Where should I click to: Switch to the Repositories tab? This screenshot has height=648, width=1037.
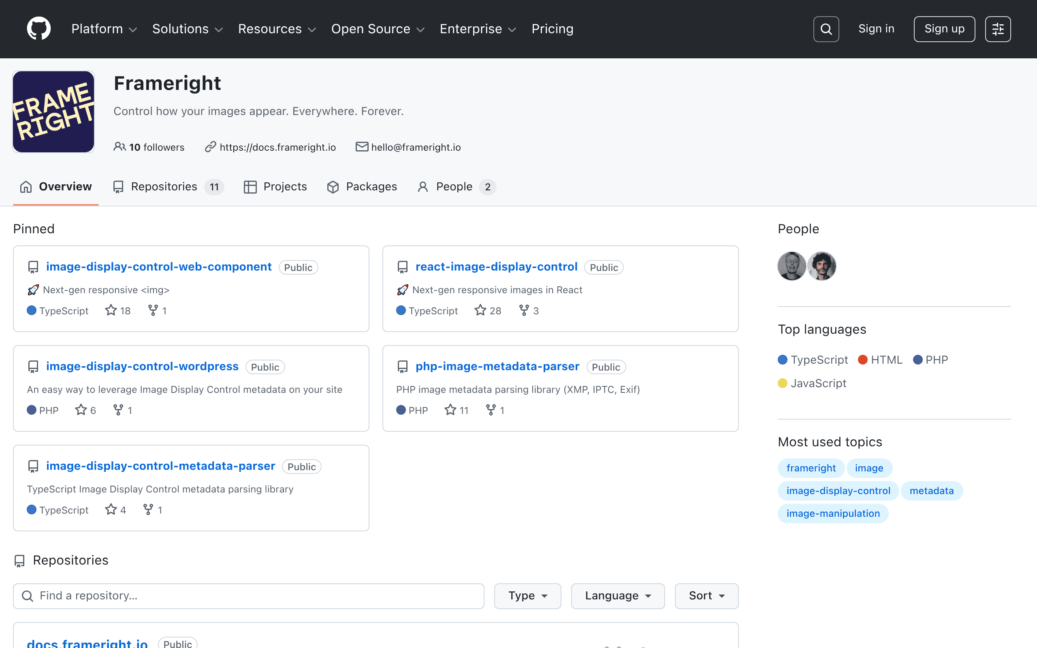pos(168,187)
